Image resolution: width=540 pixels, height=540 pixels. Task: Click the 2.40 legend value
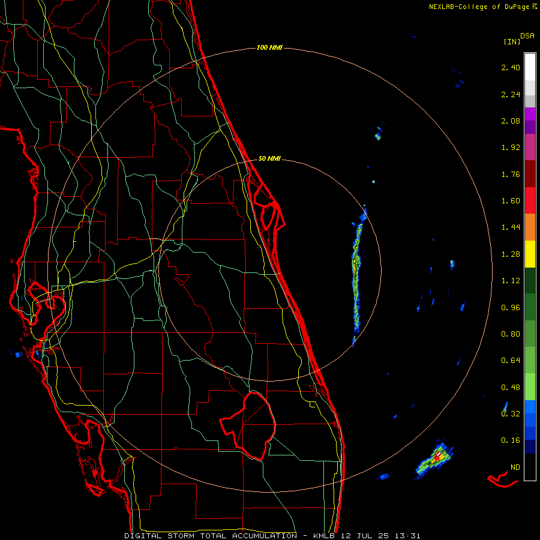click(511, 67)
